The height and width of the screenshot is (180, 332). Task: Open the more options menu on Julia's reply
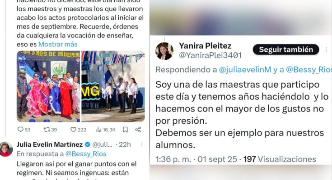pos(142,144)
